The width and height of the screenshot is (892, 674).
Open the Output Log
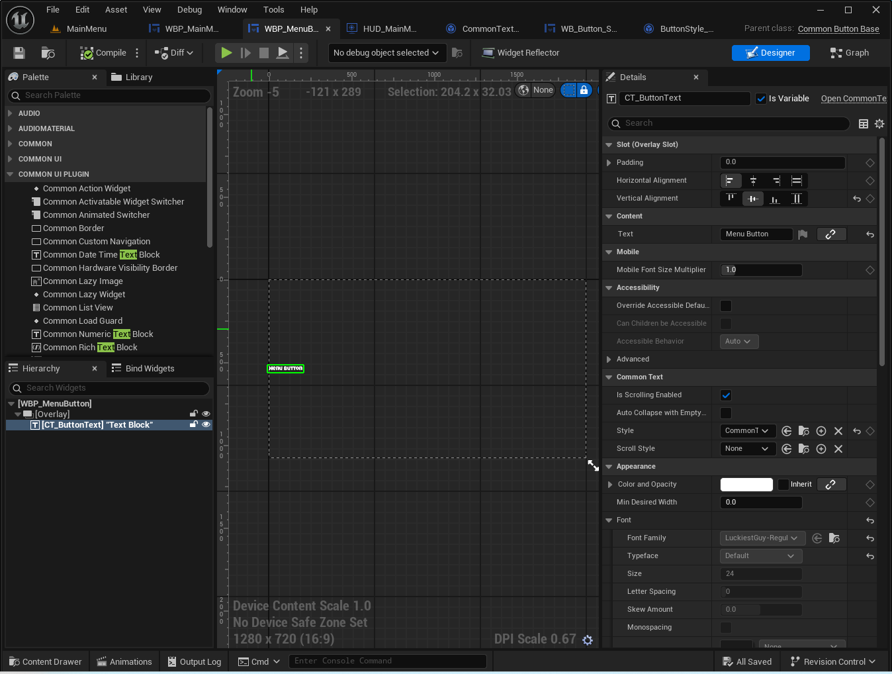(x=194, y=662)
